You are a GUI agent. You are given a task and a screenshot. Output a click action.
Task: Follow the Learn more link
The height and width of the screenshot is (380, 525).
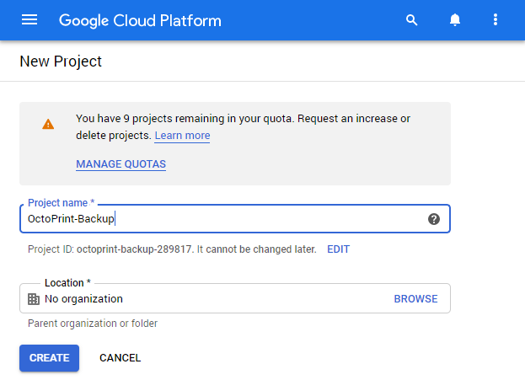182,136
